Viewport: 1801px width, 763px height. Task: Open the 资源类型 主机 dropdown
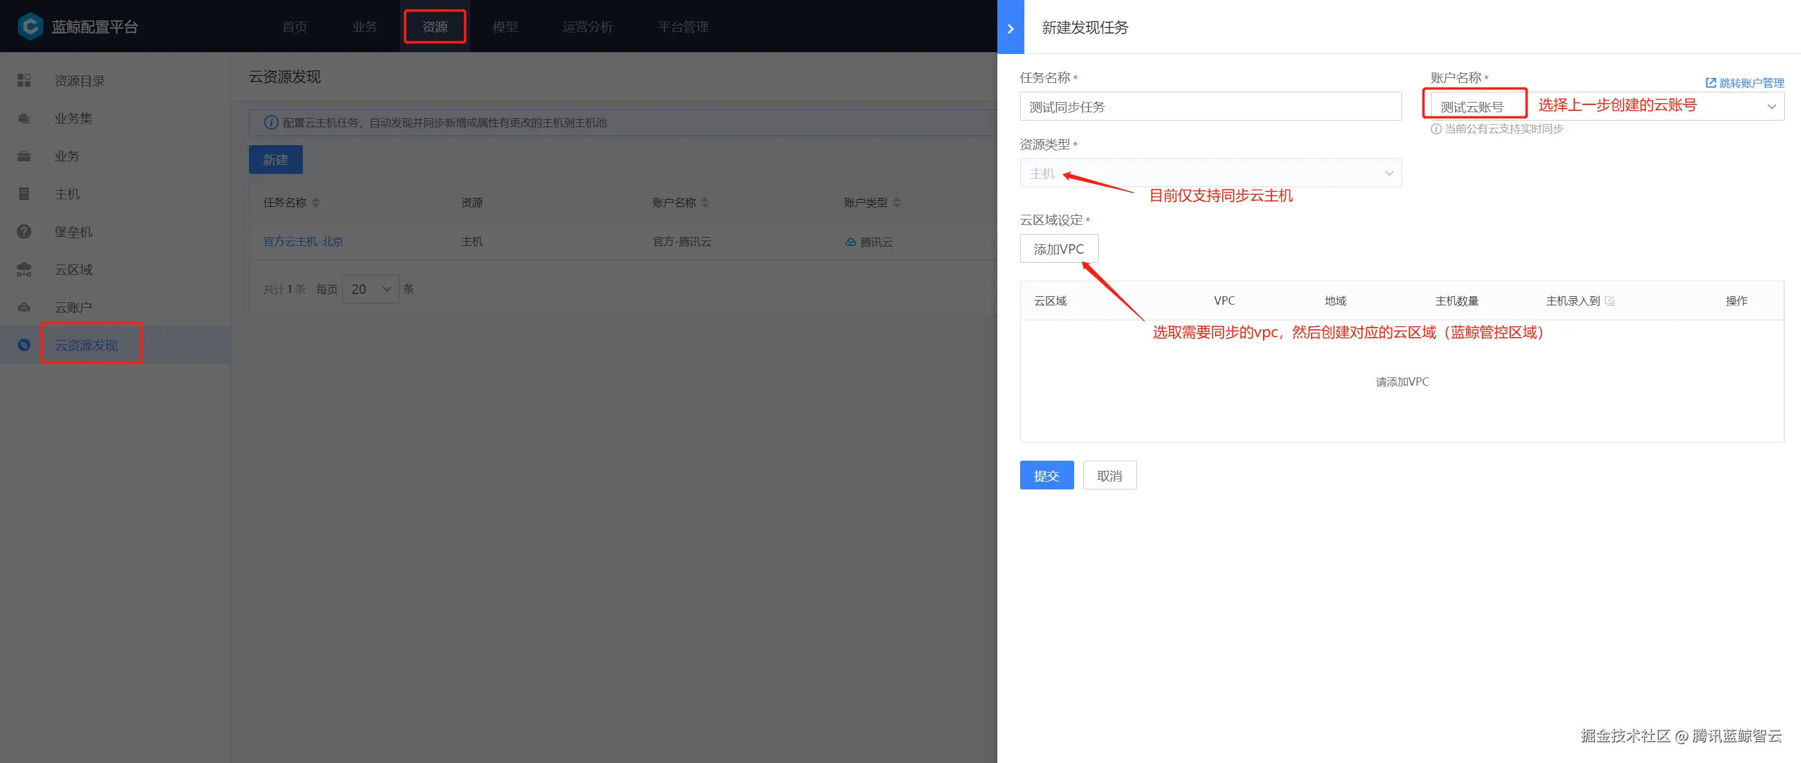point(1210,173)
